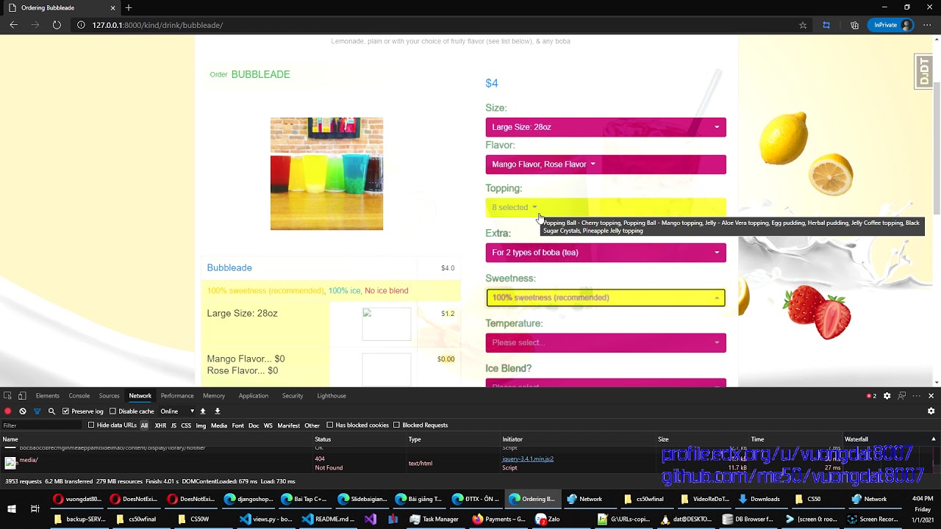This screenshot has width=941, height=529.
Task: Open Extra dropdown for 2 types of boba
Action: pos(606,253)
